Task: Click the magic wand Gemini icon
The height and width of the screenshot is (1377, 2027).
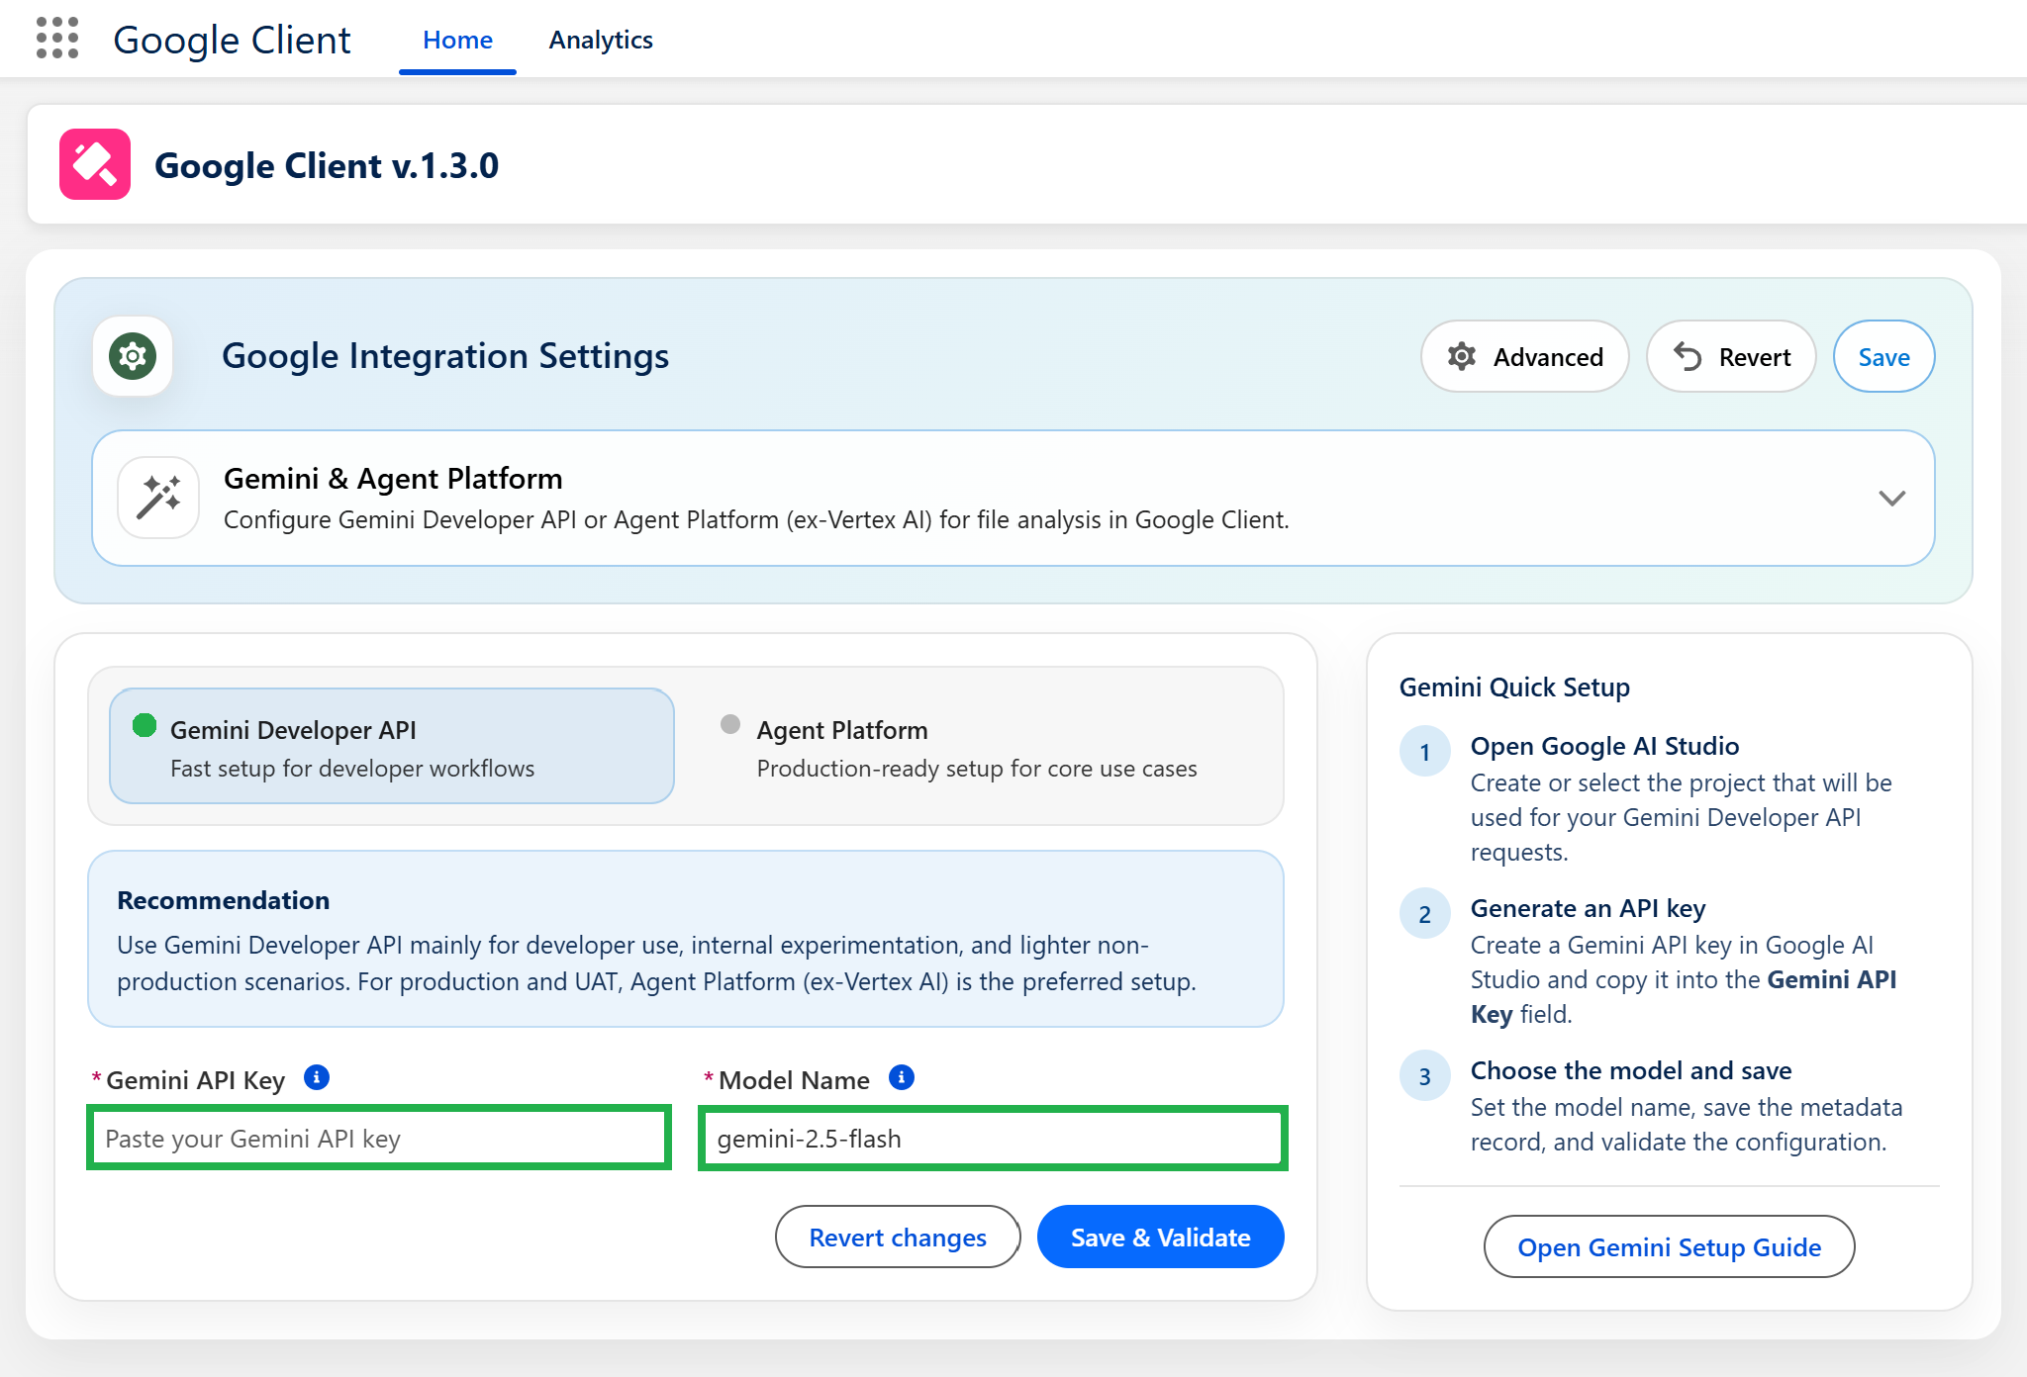Action: pos(158,497)
